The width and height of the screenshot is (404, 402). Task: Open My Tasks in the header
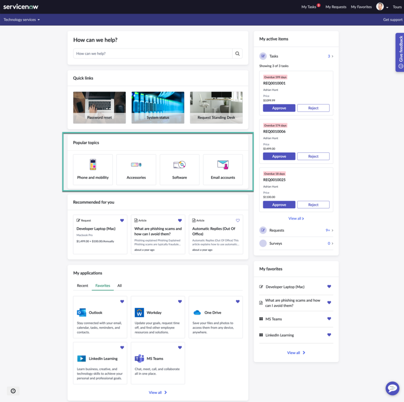coord(309,7)
